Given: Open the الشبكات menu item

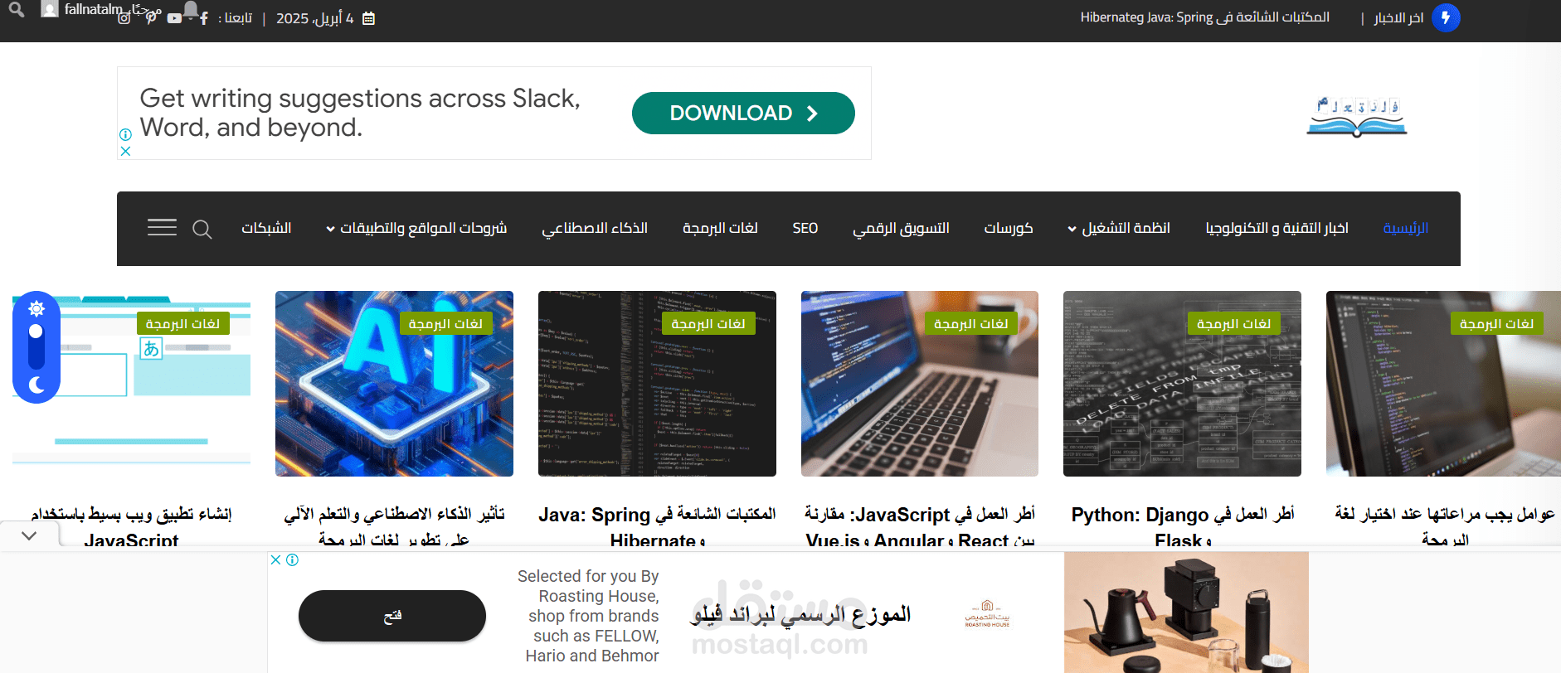Looking at the screenshot, I should [x=266, y=228].
